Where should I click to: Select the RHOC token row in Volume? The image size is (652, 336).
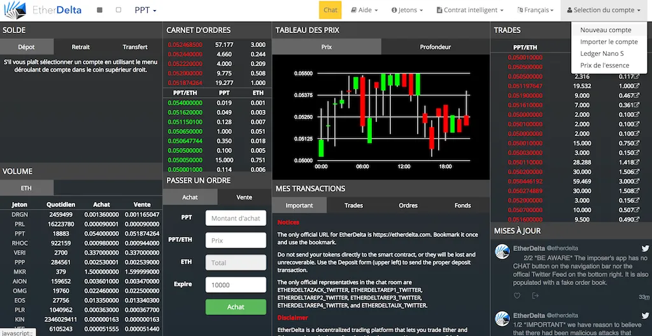[81, 243]
